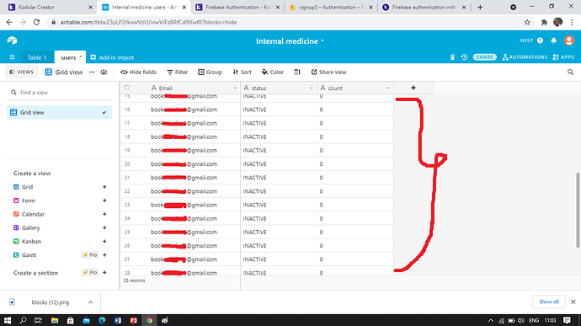Image resolution: width=581 pixels, height=326 pixels.
Task: Open the row height icon
Action: click(x=297, y=72)
